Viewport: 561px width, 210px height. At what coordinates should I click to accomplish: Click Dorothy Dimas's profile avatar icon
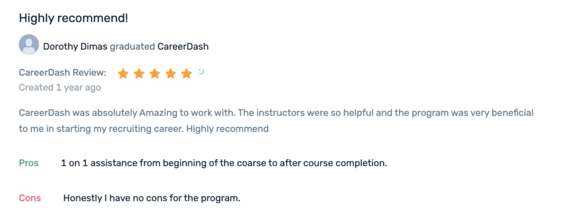pyautogui.click(x=29, y=45)
